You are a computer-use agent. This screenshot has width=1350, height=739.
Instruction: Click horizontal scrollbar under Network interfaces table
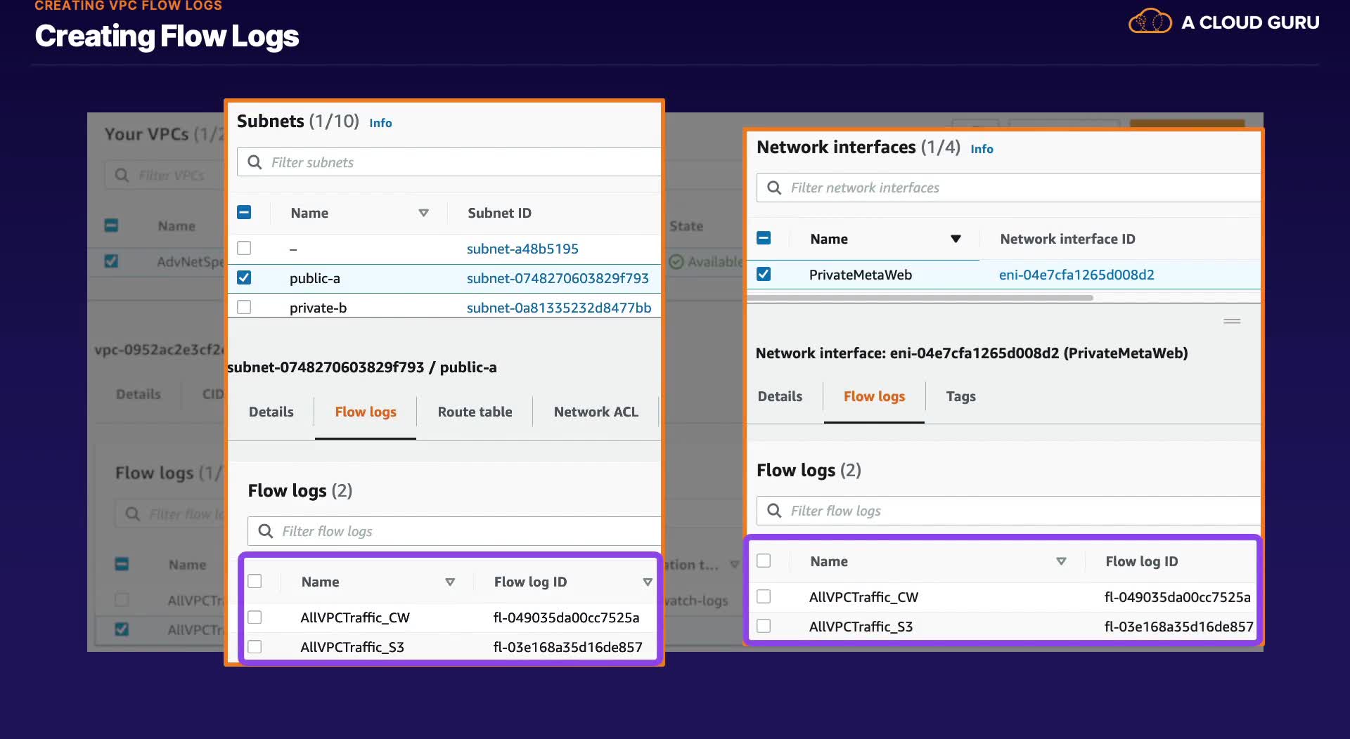coord(920,298)
